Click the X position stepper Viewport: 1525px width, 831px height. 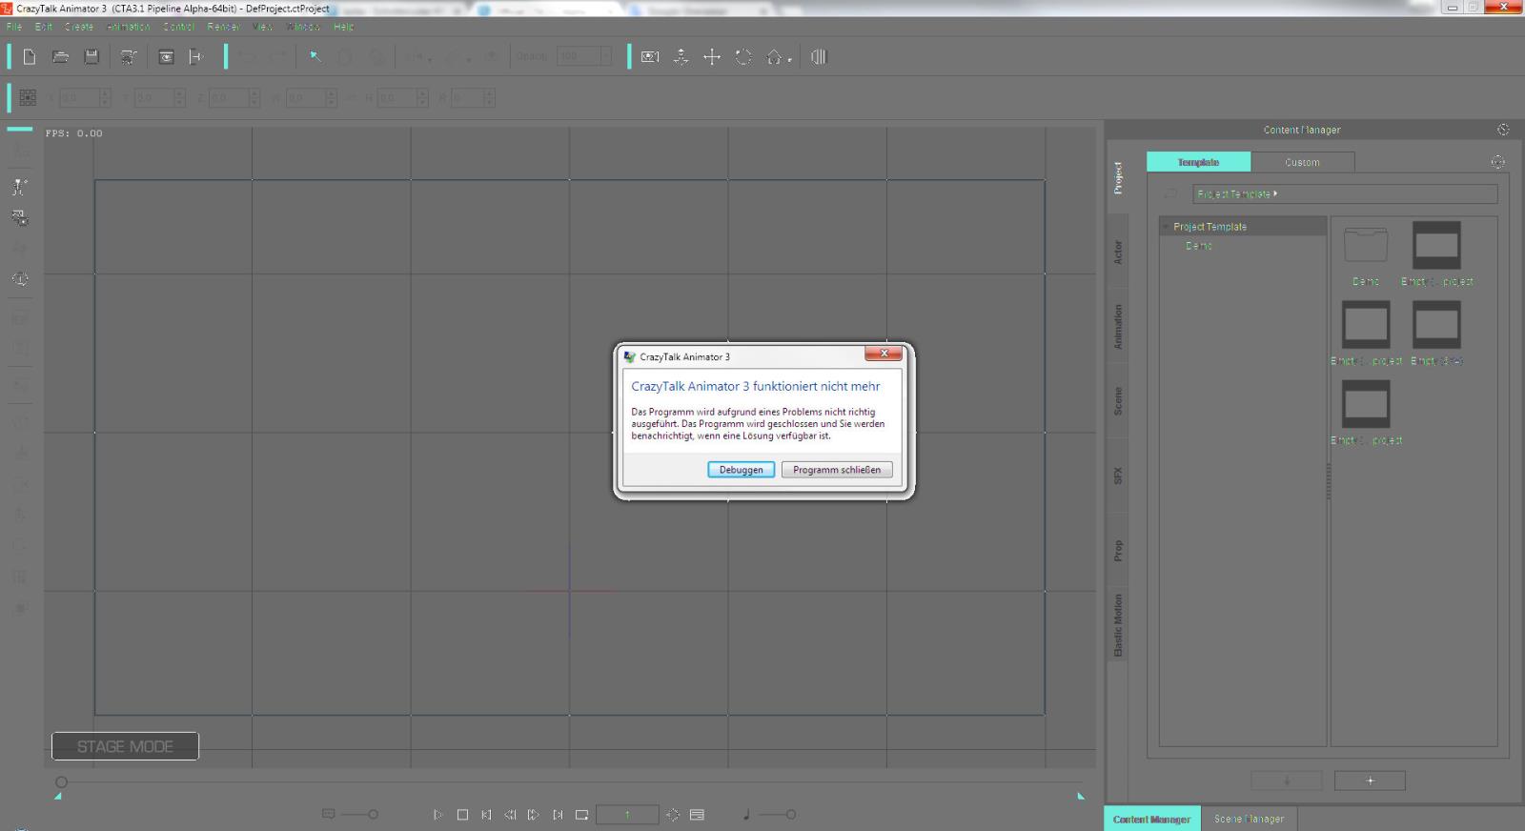(x=105, y=97)
